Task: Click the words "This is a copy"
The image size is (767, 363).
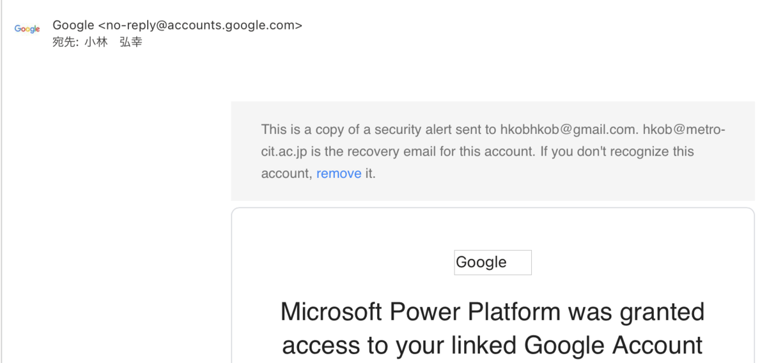Action: [302, 130]
